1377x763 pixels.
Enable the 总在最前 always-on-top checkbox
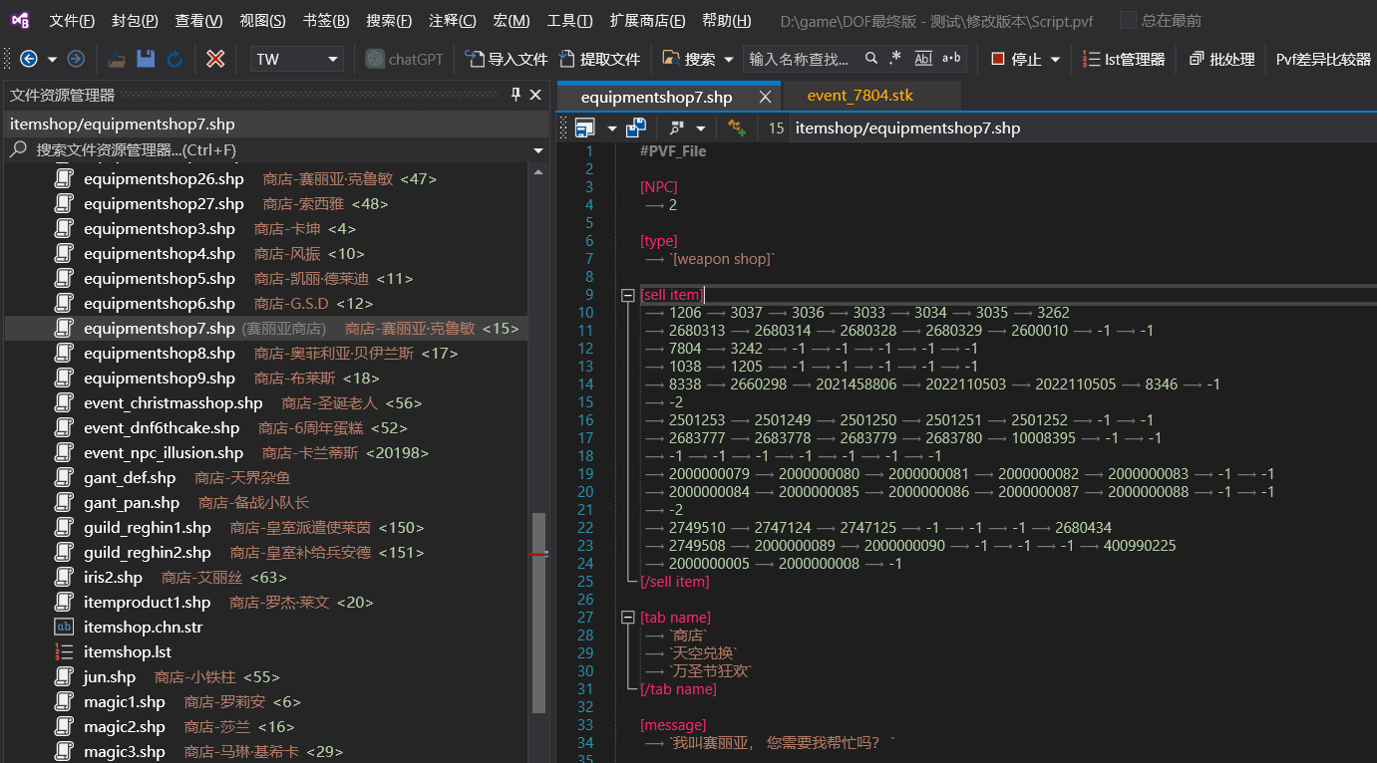(1128, 20)
